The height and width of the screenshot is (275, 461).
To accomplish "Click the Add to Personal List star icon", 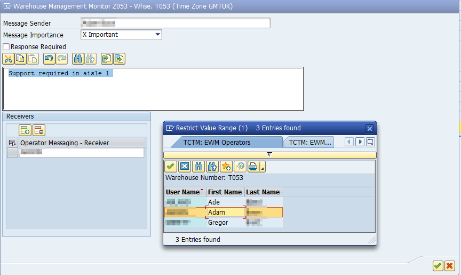I will [225, 167].
